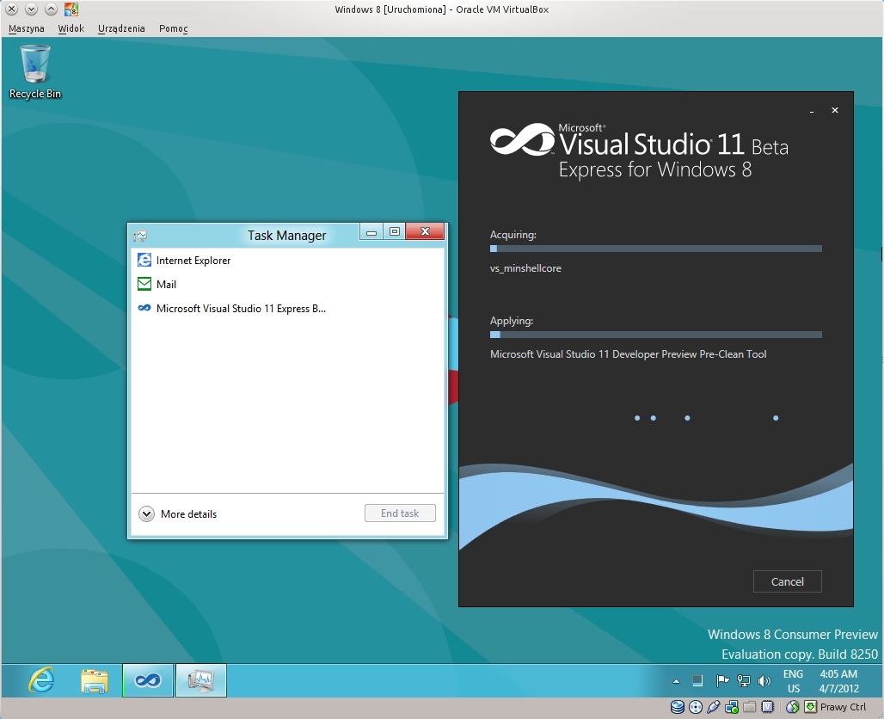Viewport: 884px width, 719px height.
Task: Open the Pomoc menu
Action: click(173, 28)
